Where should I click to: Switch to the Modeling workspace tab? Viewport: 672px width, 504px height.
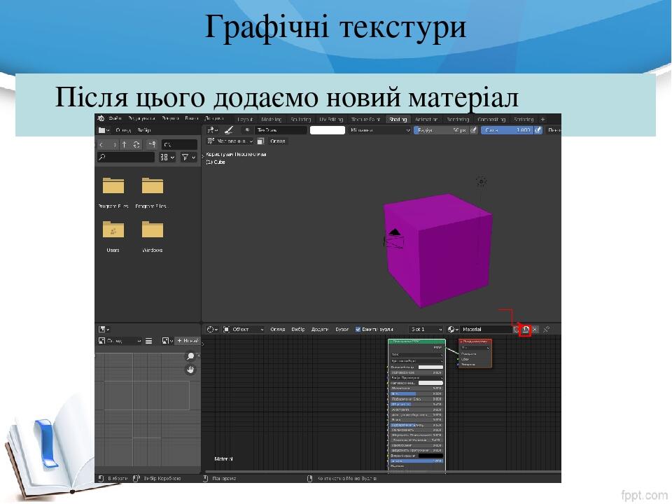pyautogui.click(x=271, y=120)
